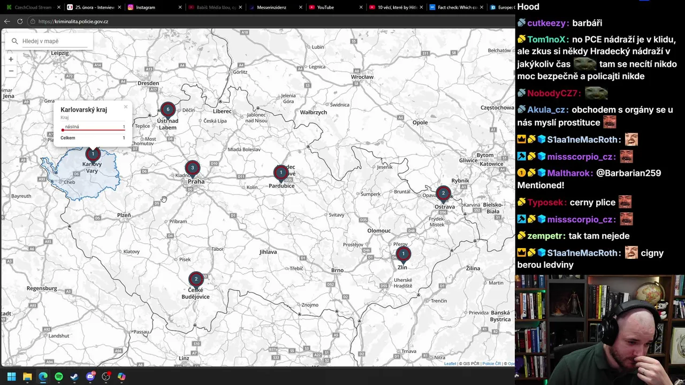The image size is (685, 385).
Task: Click the Ústí nad Labem marker showing 6
Action: (x=168, y=110)
